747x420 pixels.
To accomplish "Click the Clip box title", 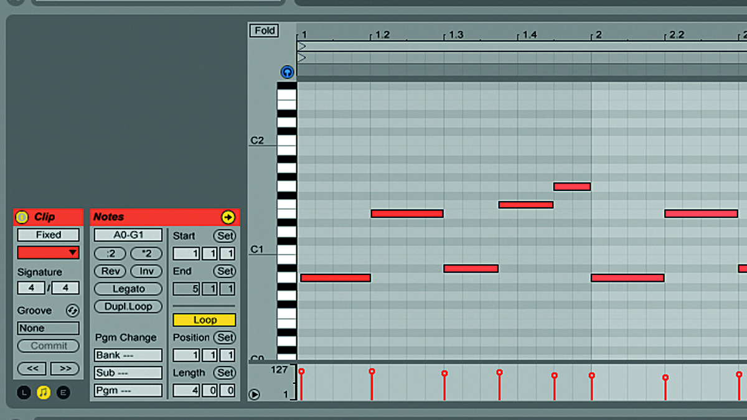I will 44,217.
